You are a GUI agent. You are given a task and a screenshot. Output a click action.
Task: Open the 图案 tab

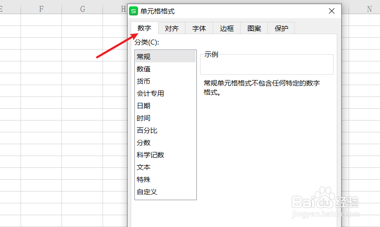click(x=254, y=28)
